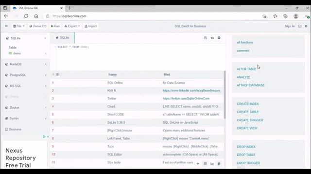Select the 'Size table' name cell

click(114, 162)
